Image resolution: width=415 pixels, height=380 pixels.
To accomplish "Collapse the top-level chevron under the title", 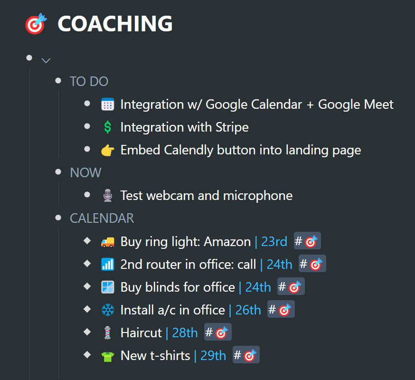I will click(x=46, y=61).
